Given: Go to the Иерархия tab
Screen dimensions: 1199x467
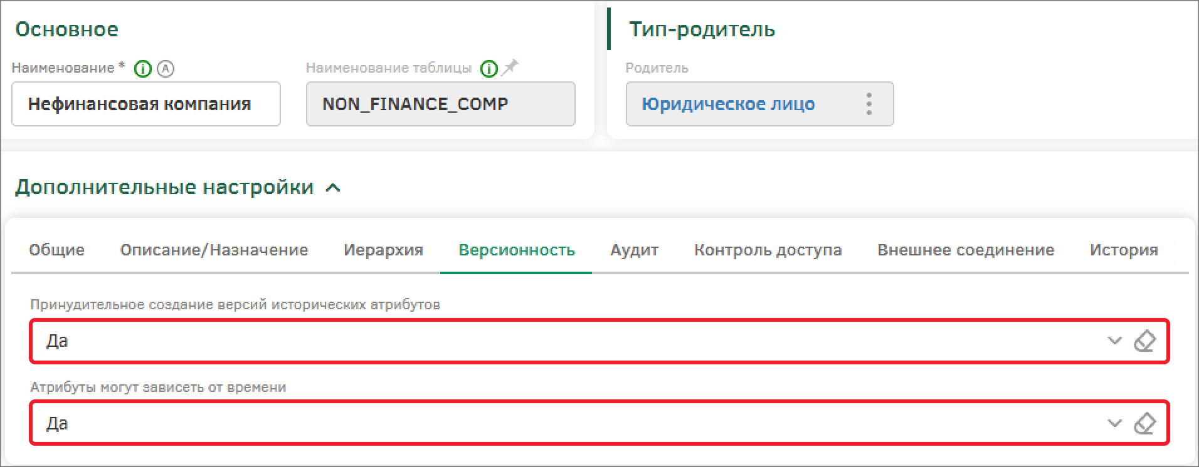Looking at the screenshot, I should tap(383, 250).
